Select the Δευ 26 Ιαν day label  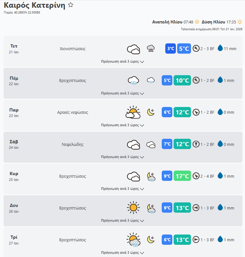pyautogui.click(x=14, y=208)
